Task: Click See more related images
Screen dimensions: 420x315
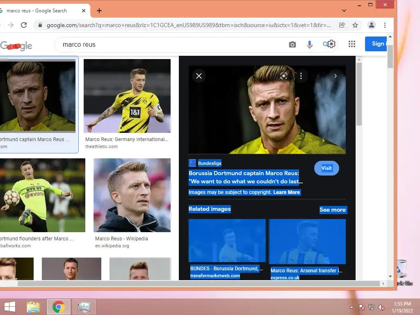Action: [332, 210]
